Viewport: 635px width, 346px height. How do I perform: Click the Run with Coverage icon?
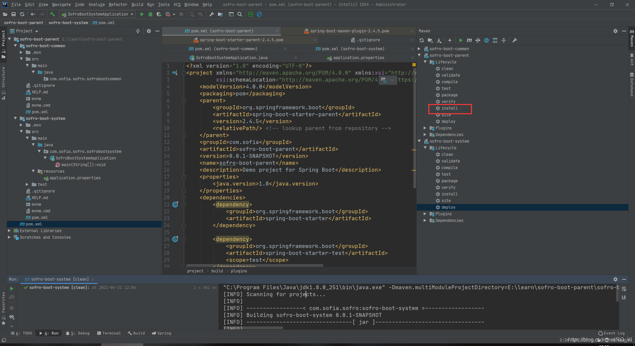pos(159,14)
